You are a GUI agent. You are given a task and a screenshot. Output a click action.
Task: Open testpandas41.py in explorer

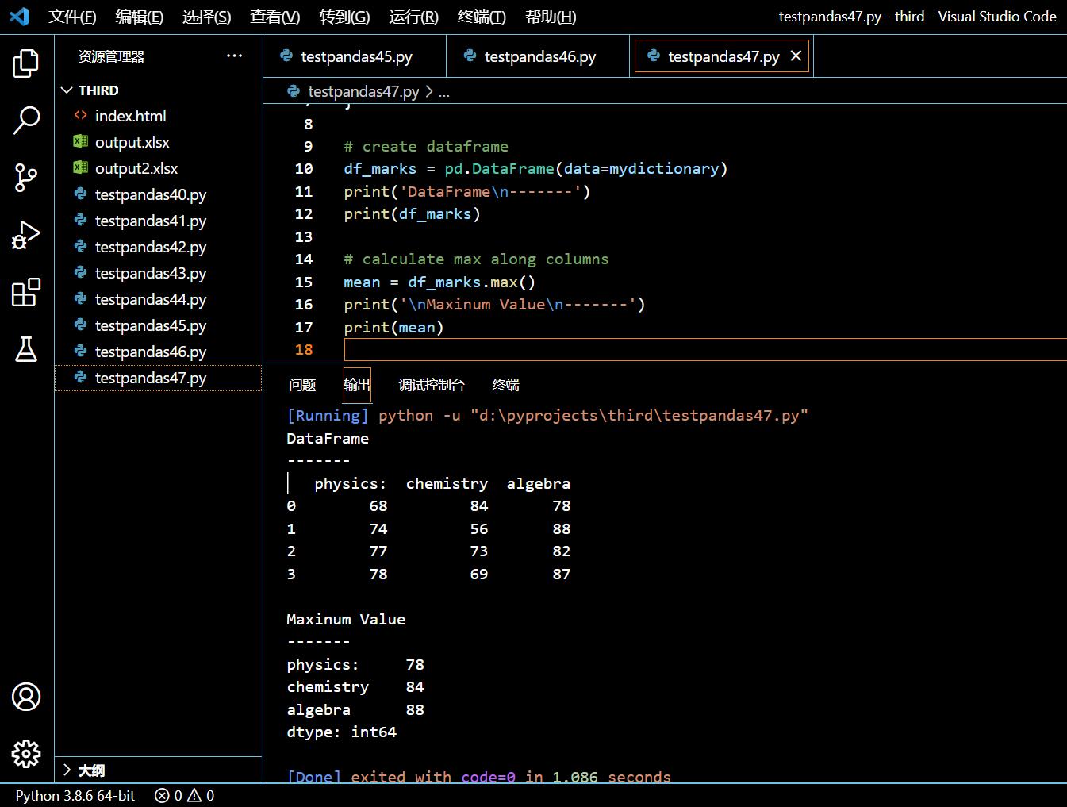point(158,221)
